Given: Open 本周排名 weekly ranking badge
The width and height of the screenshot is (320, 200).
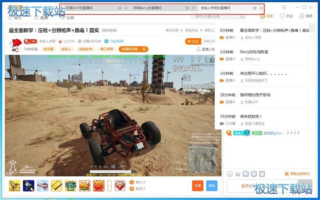Looking at the screenshot, I should [133, 49].
